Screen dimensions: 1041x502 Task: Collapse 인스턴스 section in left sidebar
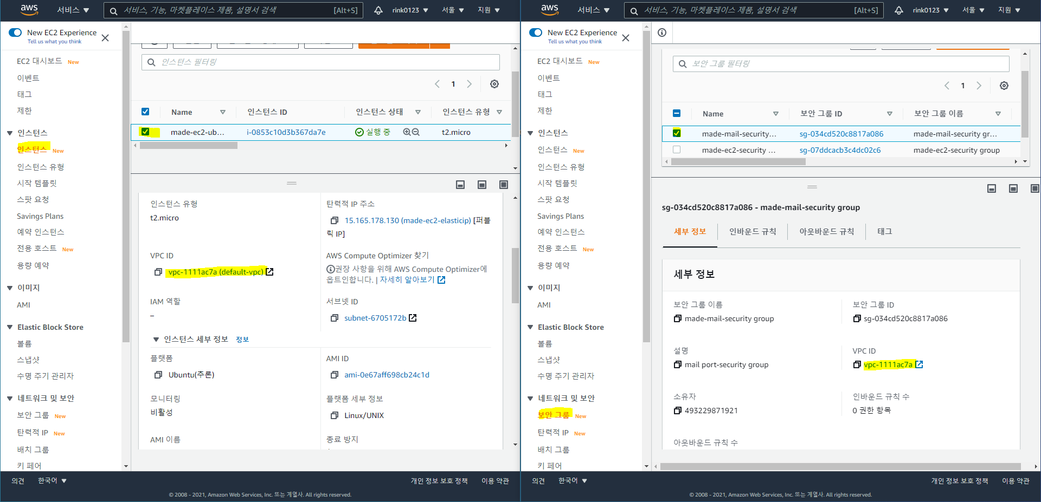pyautogui.click(x=10, y=133)
